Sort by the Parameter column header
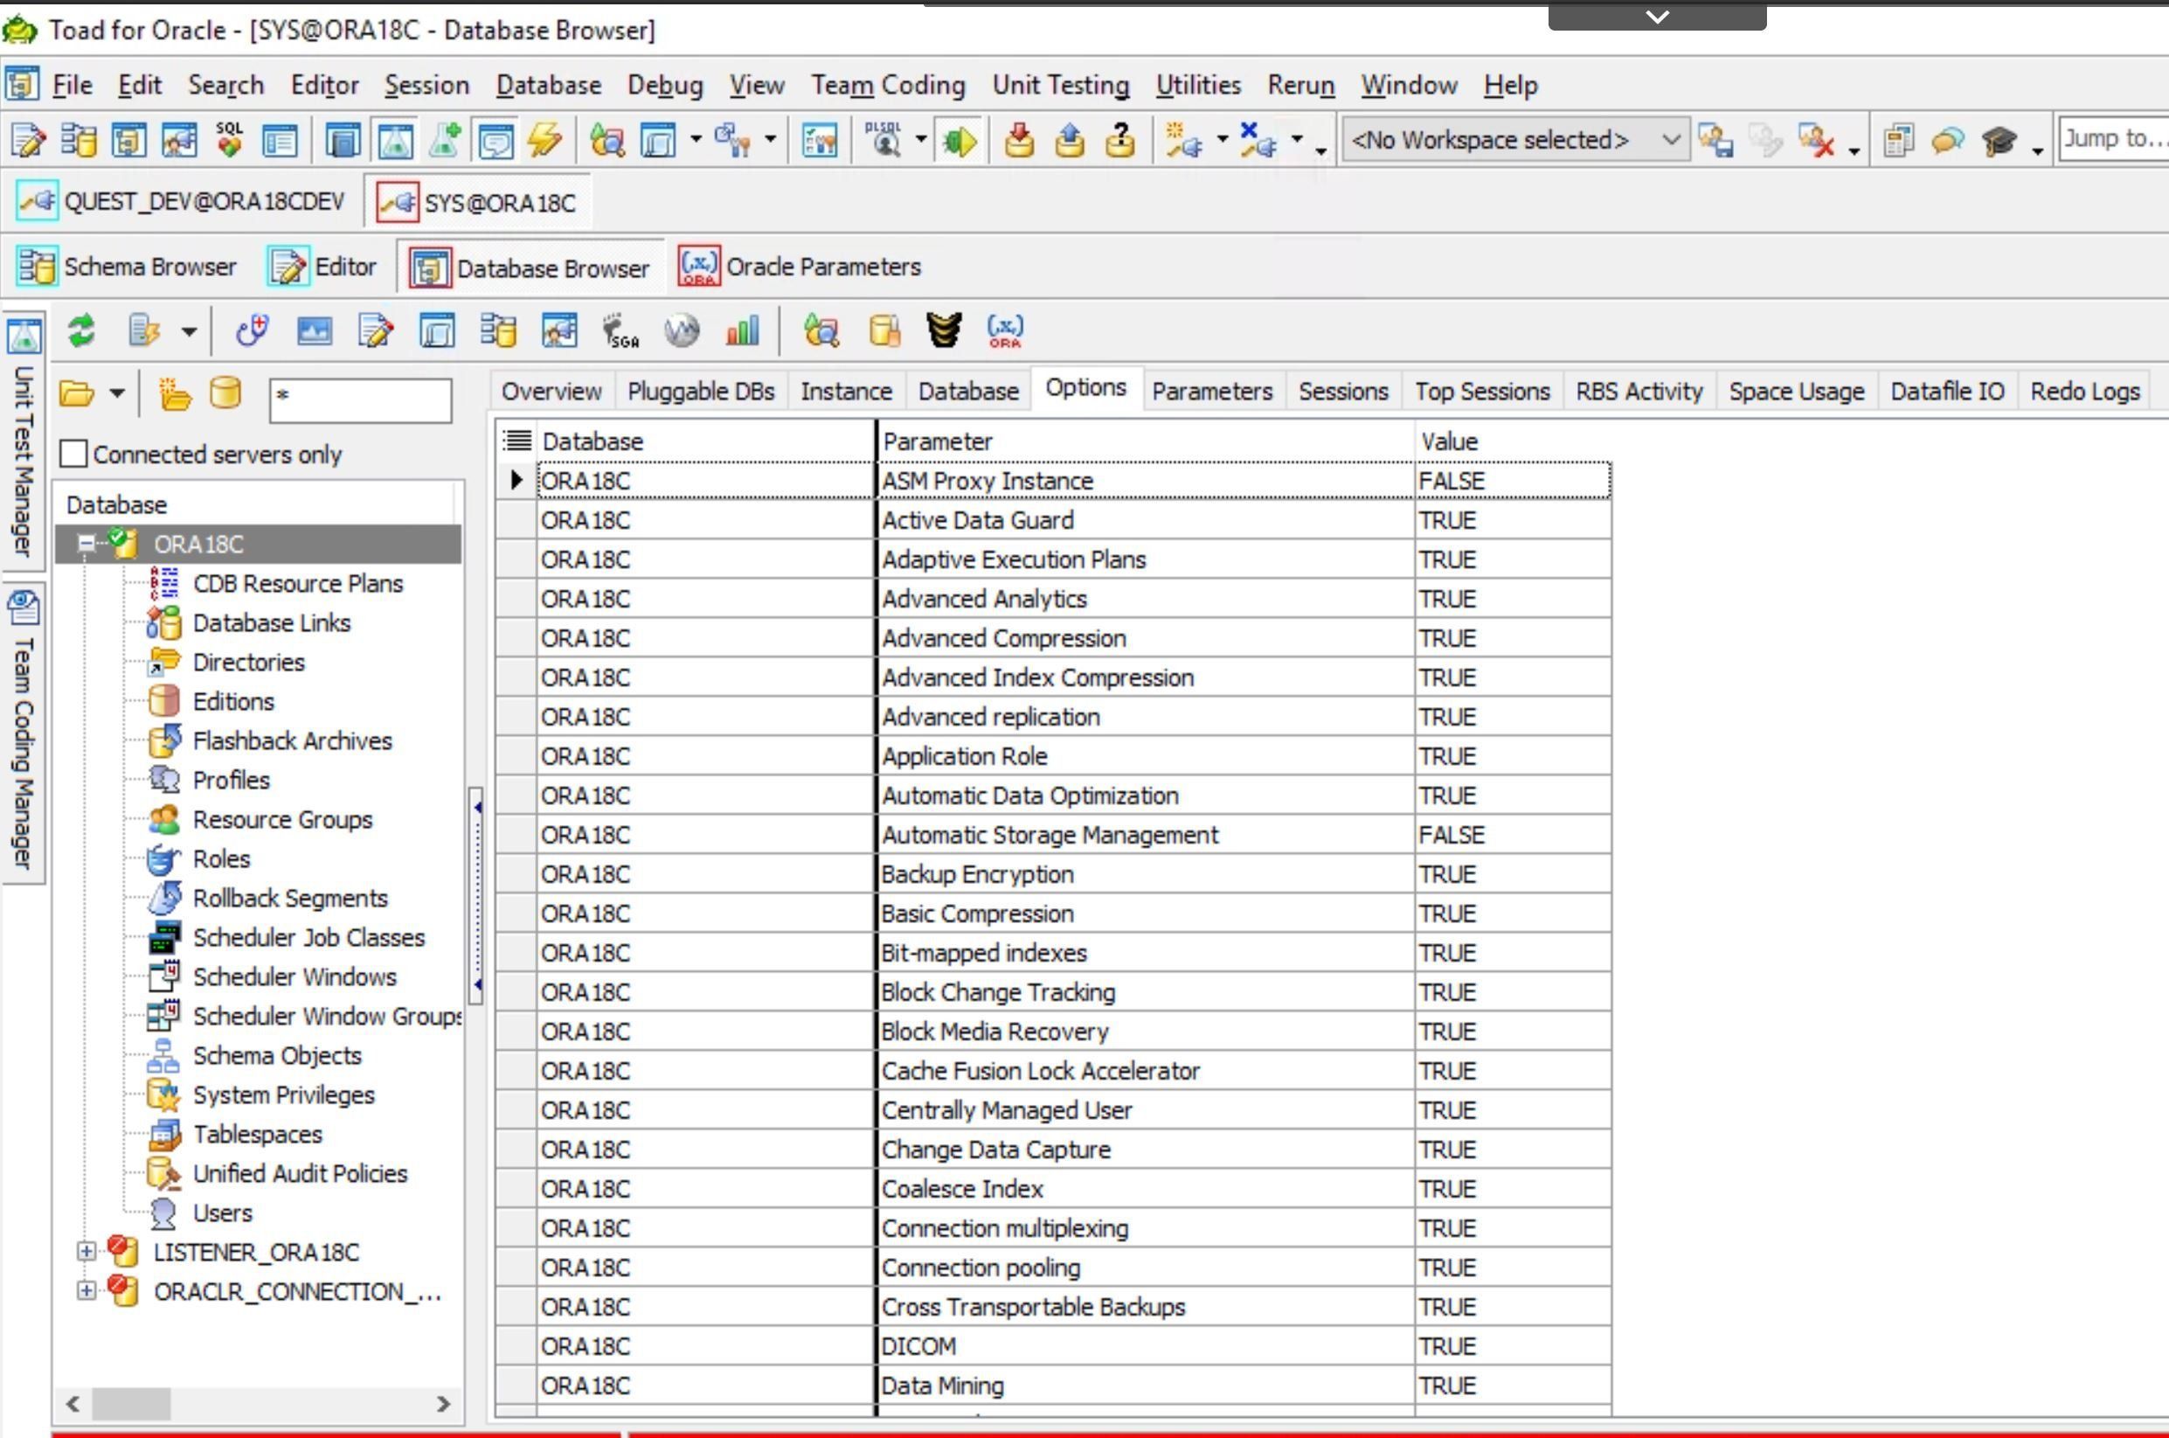2169x1438 pixels. pos(1145,441)
